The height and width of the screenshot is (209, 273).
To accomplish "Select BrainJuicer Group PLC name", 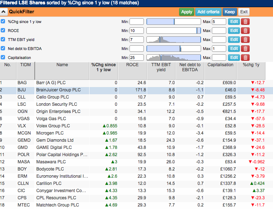I will point(58,90).
